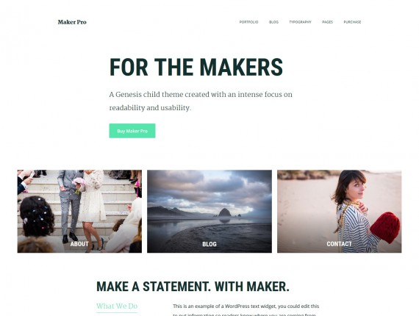Select the Pages navigation item
Viewport: 419px width, 316px height.
pyautogui.click(x=327, y=22)
